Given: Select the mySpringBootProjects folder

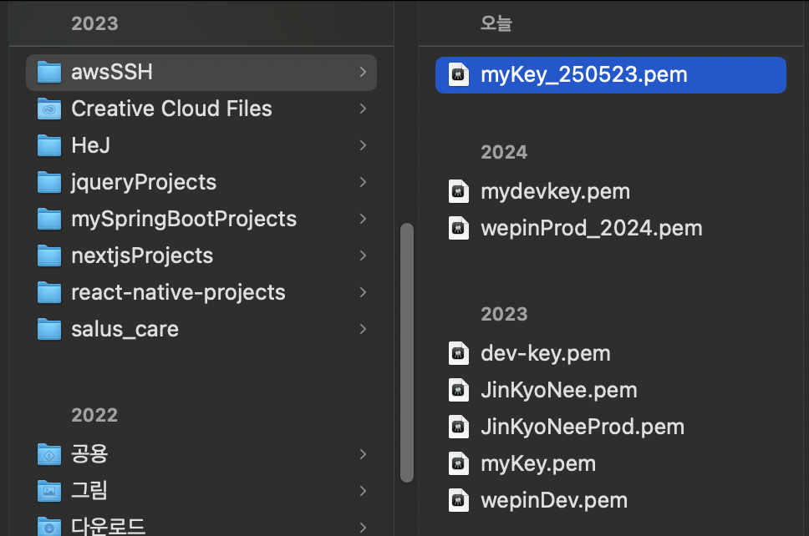Looking at the screenshot, I should (184, 220).
